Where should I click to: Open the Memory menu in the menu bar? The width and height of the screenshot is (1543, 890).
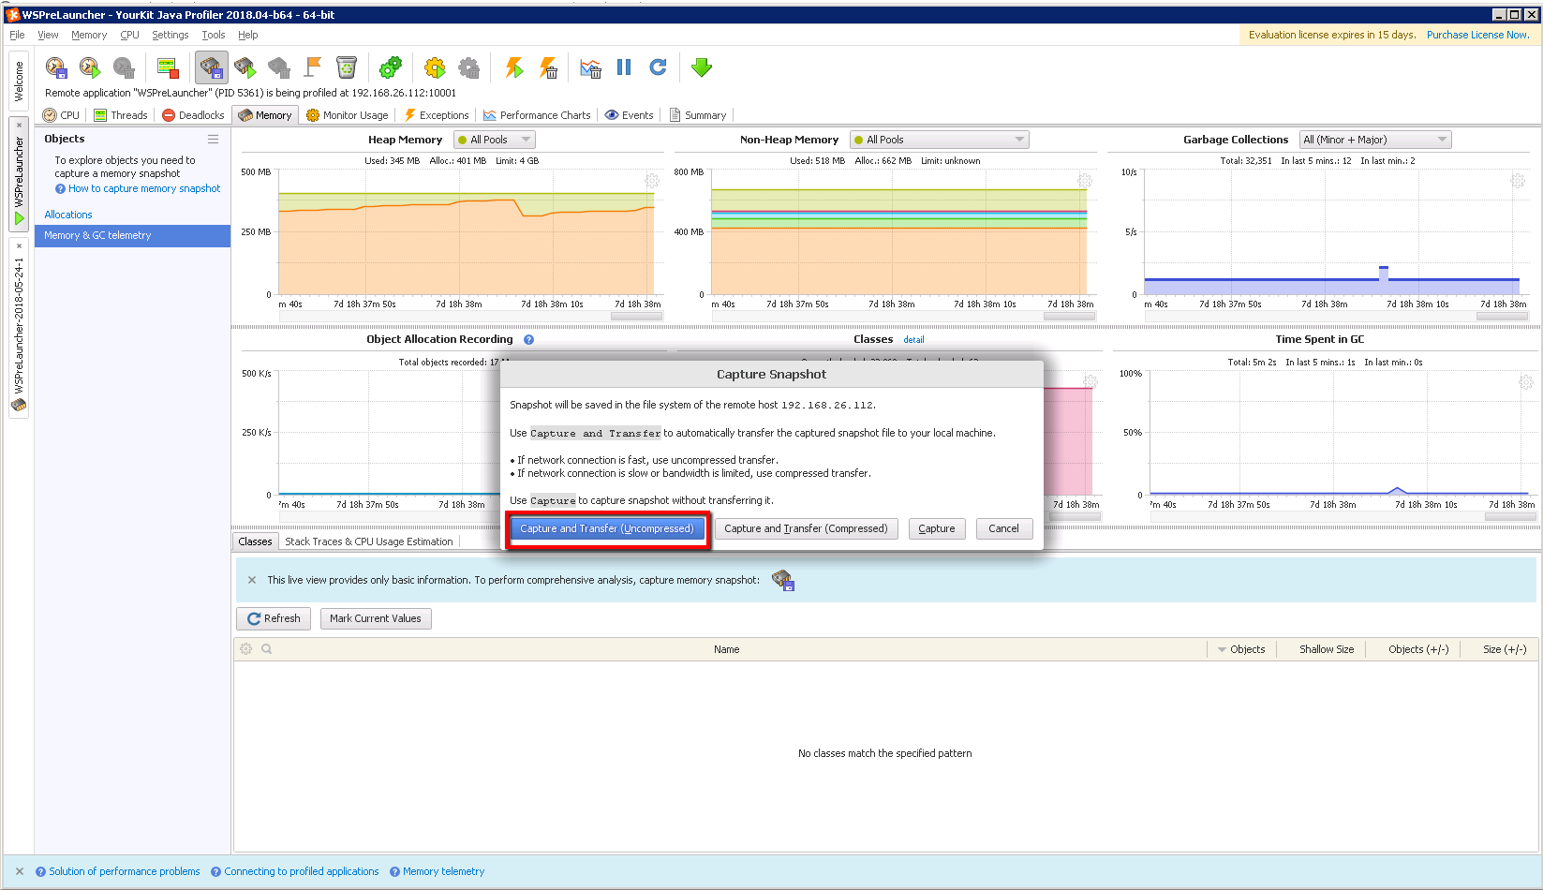tap(89, 35)
